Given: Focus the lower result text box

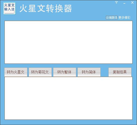Looking at the screenshot, I should point(68,98).
